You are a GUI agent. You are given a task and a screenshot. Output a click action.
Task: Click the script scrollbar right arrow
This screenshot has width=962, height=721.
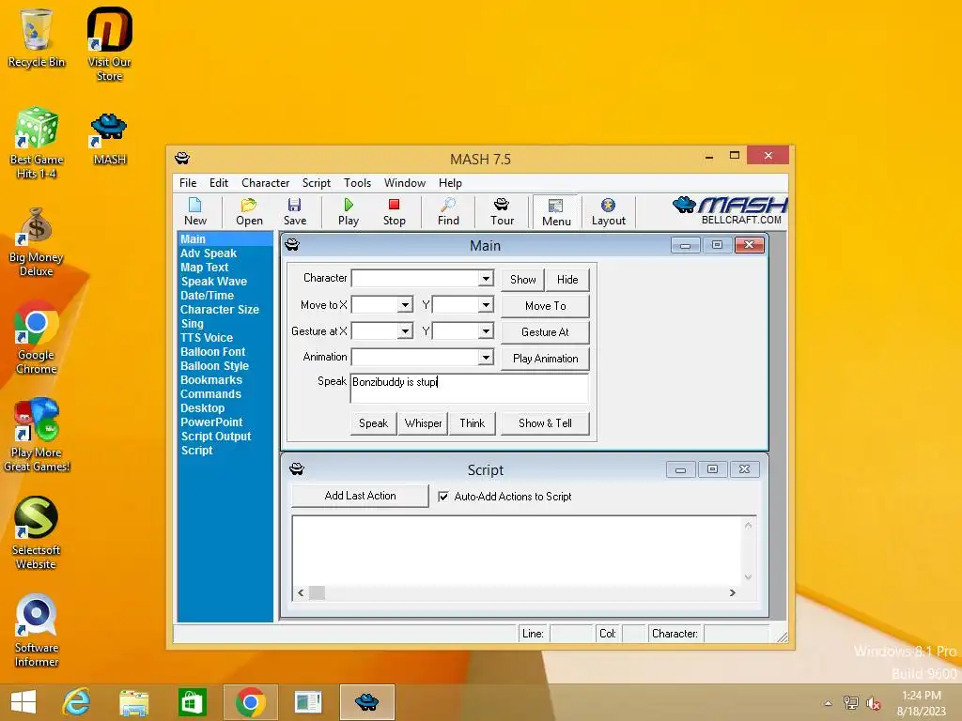click(732, 593)
